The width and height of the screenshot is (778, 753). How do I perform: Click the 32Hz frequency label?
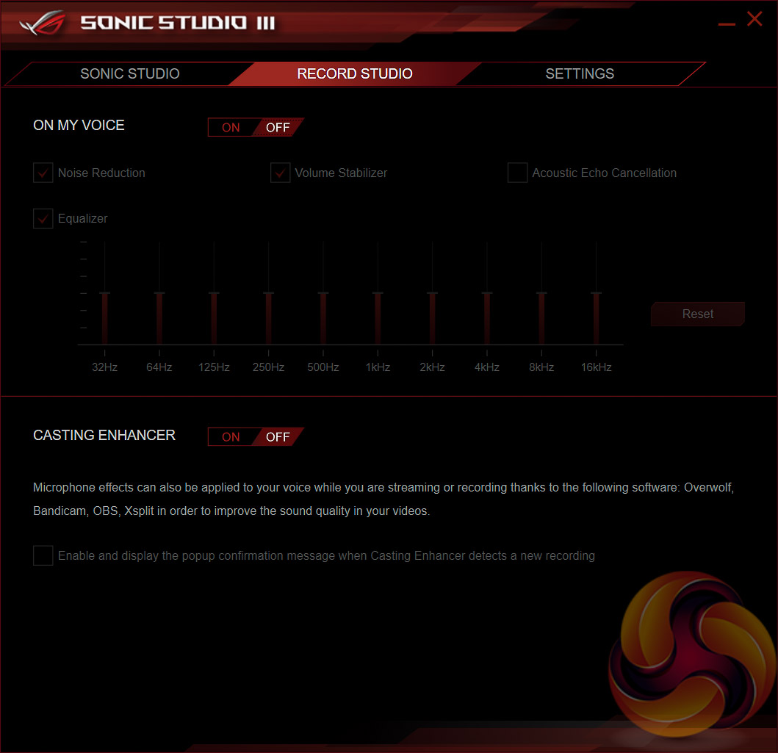pyautogui.click(x=105, y=367)
